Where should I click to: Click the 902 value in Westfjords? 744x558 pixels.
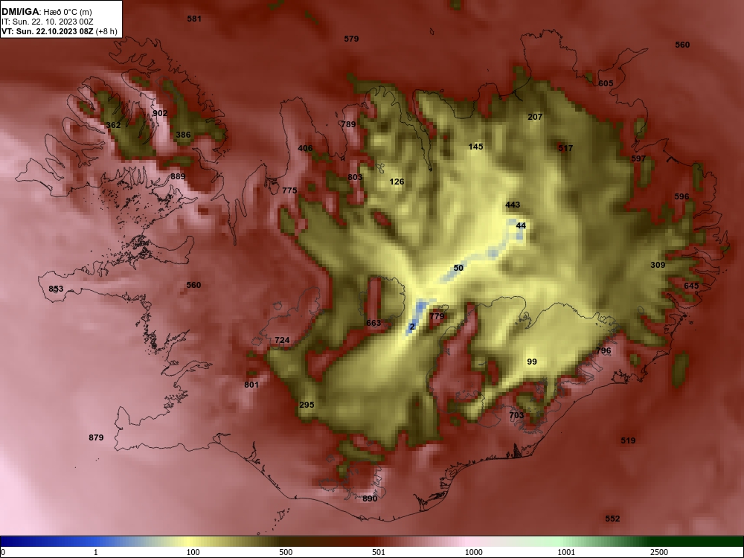[160, 113]
